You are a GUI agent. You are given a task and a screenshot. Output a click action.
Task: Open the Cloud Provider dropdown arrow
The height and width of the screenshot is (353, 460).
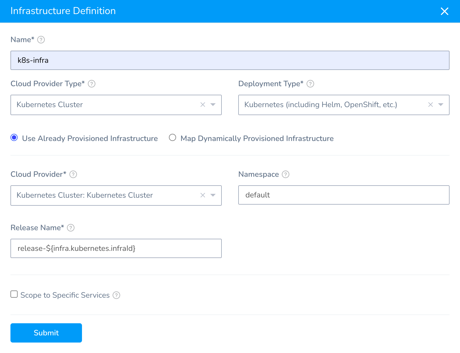click(x=213, y=195)
